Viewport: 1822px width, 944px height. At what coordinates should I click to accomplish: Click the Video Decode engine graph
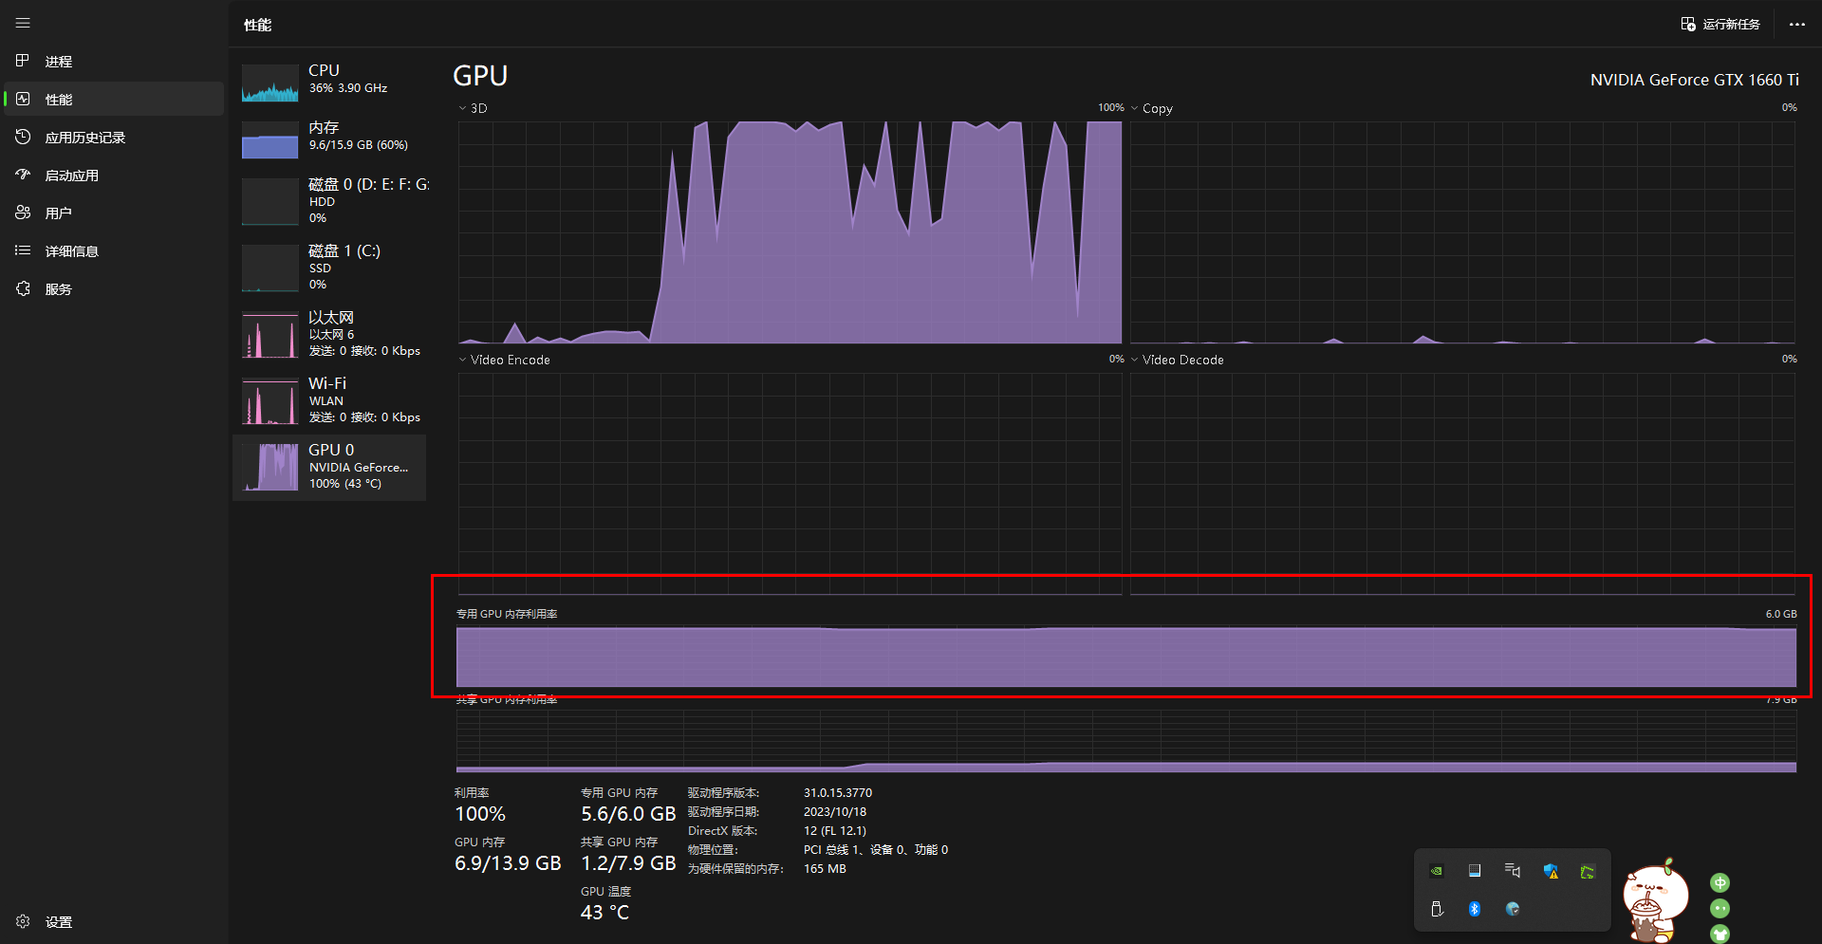tap(1462, 484)
